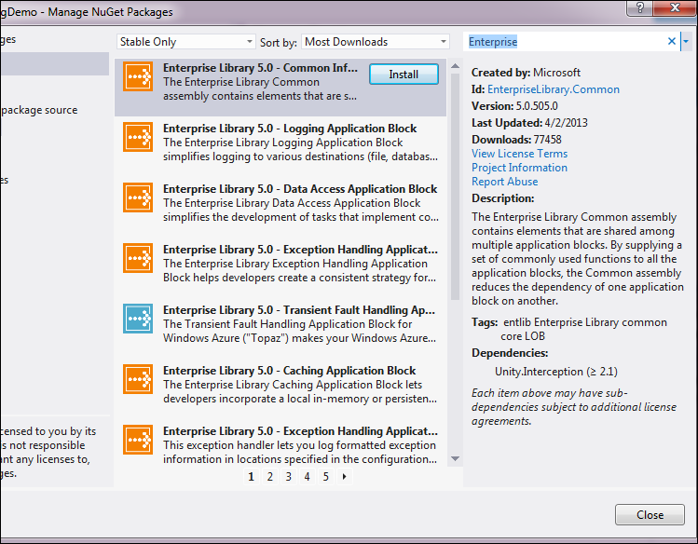Image resolution: width=698 pixels, height=544 pixels.
Task: Click the Unity.Interception dependency text
Action: 556,372
